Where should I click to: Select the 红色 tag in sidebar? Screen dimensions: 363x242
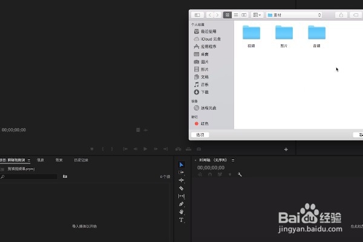(x=201, y=123)
